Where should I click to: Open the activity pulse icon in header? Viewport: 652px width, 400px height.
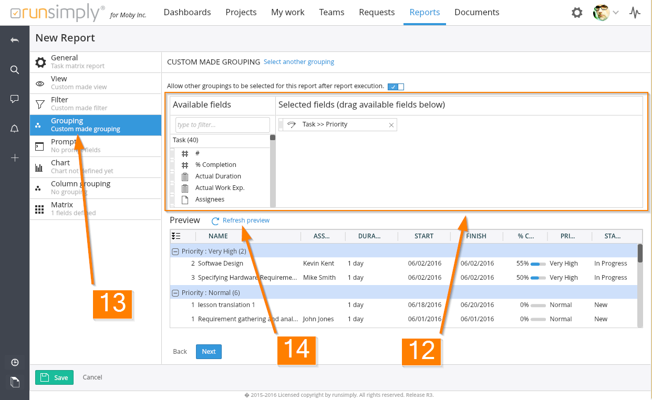click(x=635, y=13)
